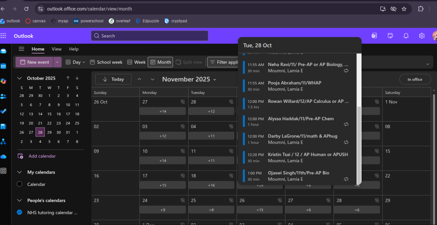437x225 pixels.
Task: Open the canvas bookmark
Action: pos(36,21)
